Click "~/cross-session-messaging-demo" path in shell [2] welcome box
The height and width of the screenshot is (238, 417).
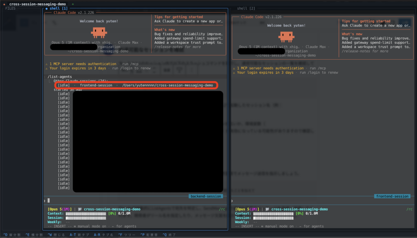tap(285, 56)
